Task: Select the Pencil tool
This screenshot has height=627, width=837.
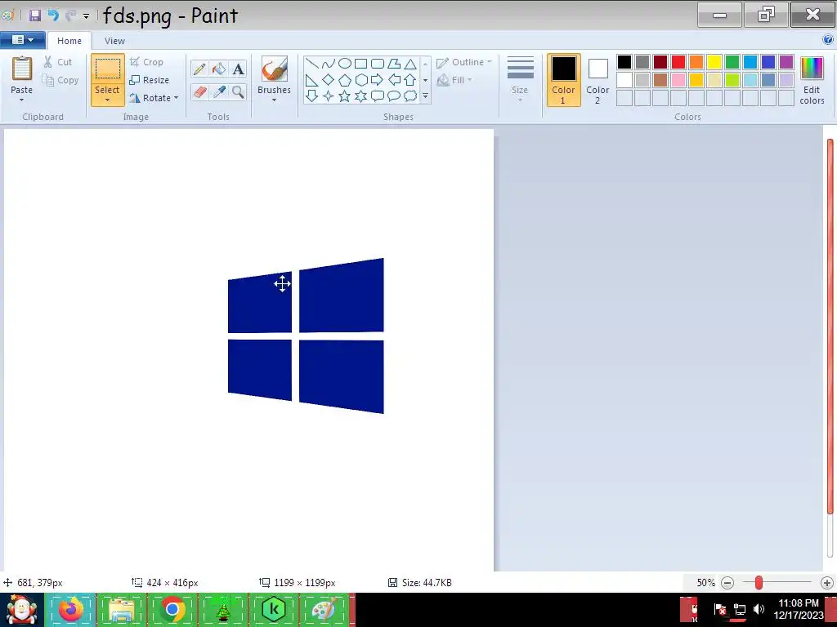Action: click(x=199, y=69)
